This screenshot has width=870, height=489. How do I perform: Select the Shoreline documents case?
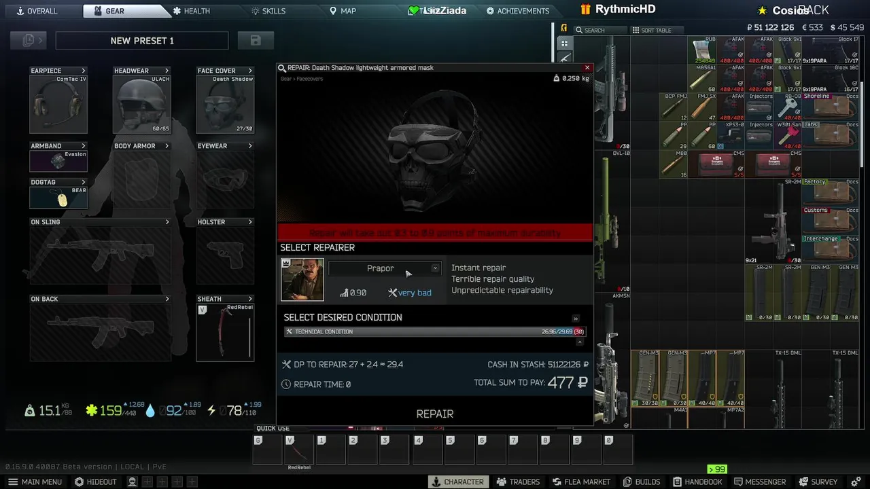(831, 107)
